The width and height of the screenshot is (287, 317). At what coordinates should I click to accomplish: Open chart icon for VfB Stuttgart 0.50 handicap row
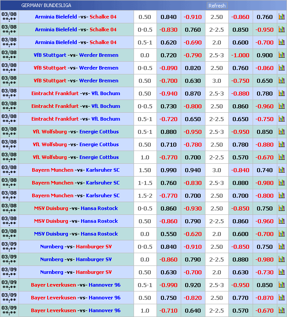[x=282, y=80]
